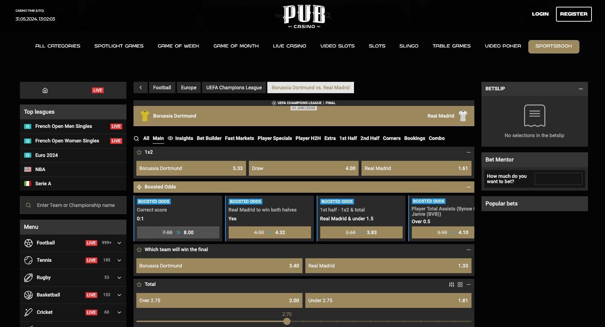Click the PUB Casino logo
Image resolution: width=605 pixels, height=327 pixels.
pos(304,17)
